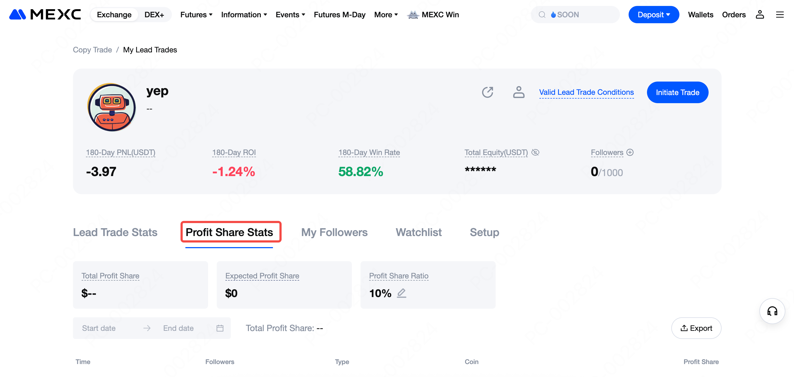Select the Exchange mode toggle
Image resolution: width=794 pixels, height=377 pixels.
click(114, 15)
